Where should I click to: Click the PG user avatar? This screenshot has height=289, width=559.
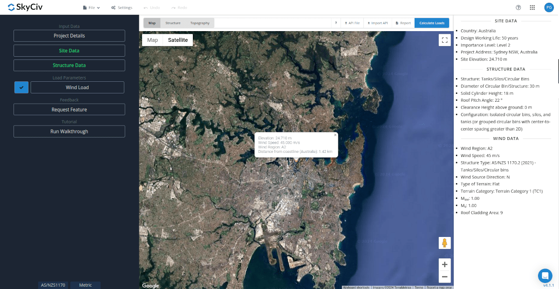(549, 7)
